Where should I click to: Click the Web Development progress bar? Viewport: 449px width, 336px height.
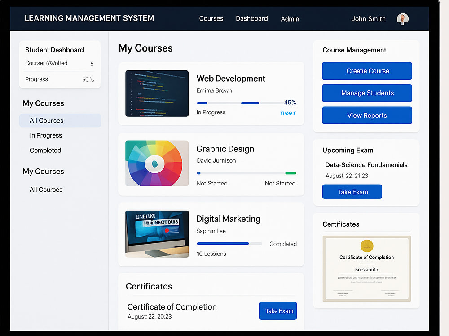click(x=240, y=103)
